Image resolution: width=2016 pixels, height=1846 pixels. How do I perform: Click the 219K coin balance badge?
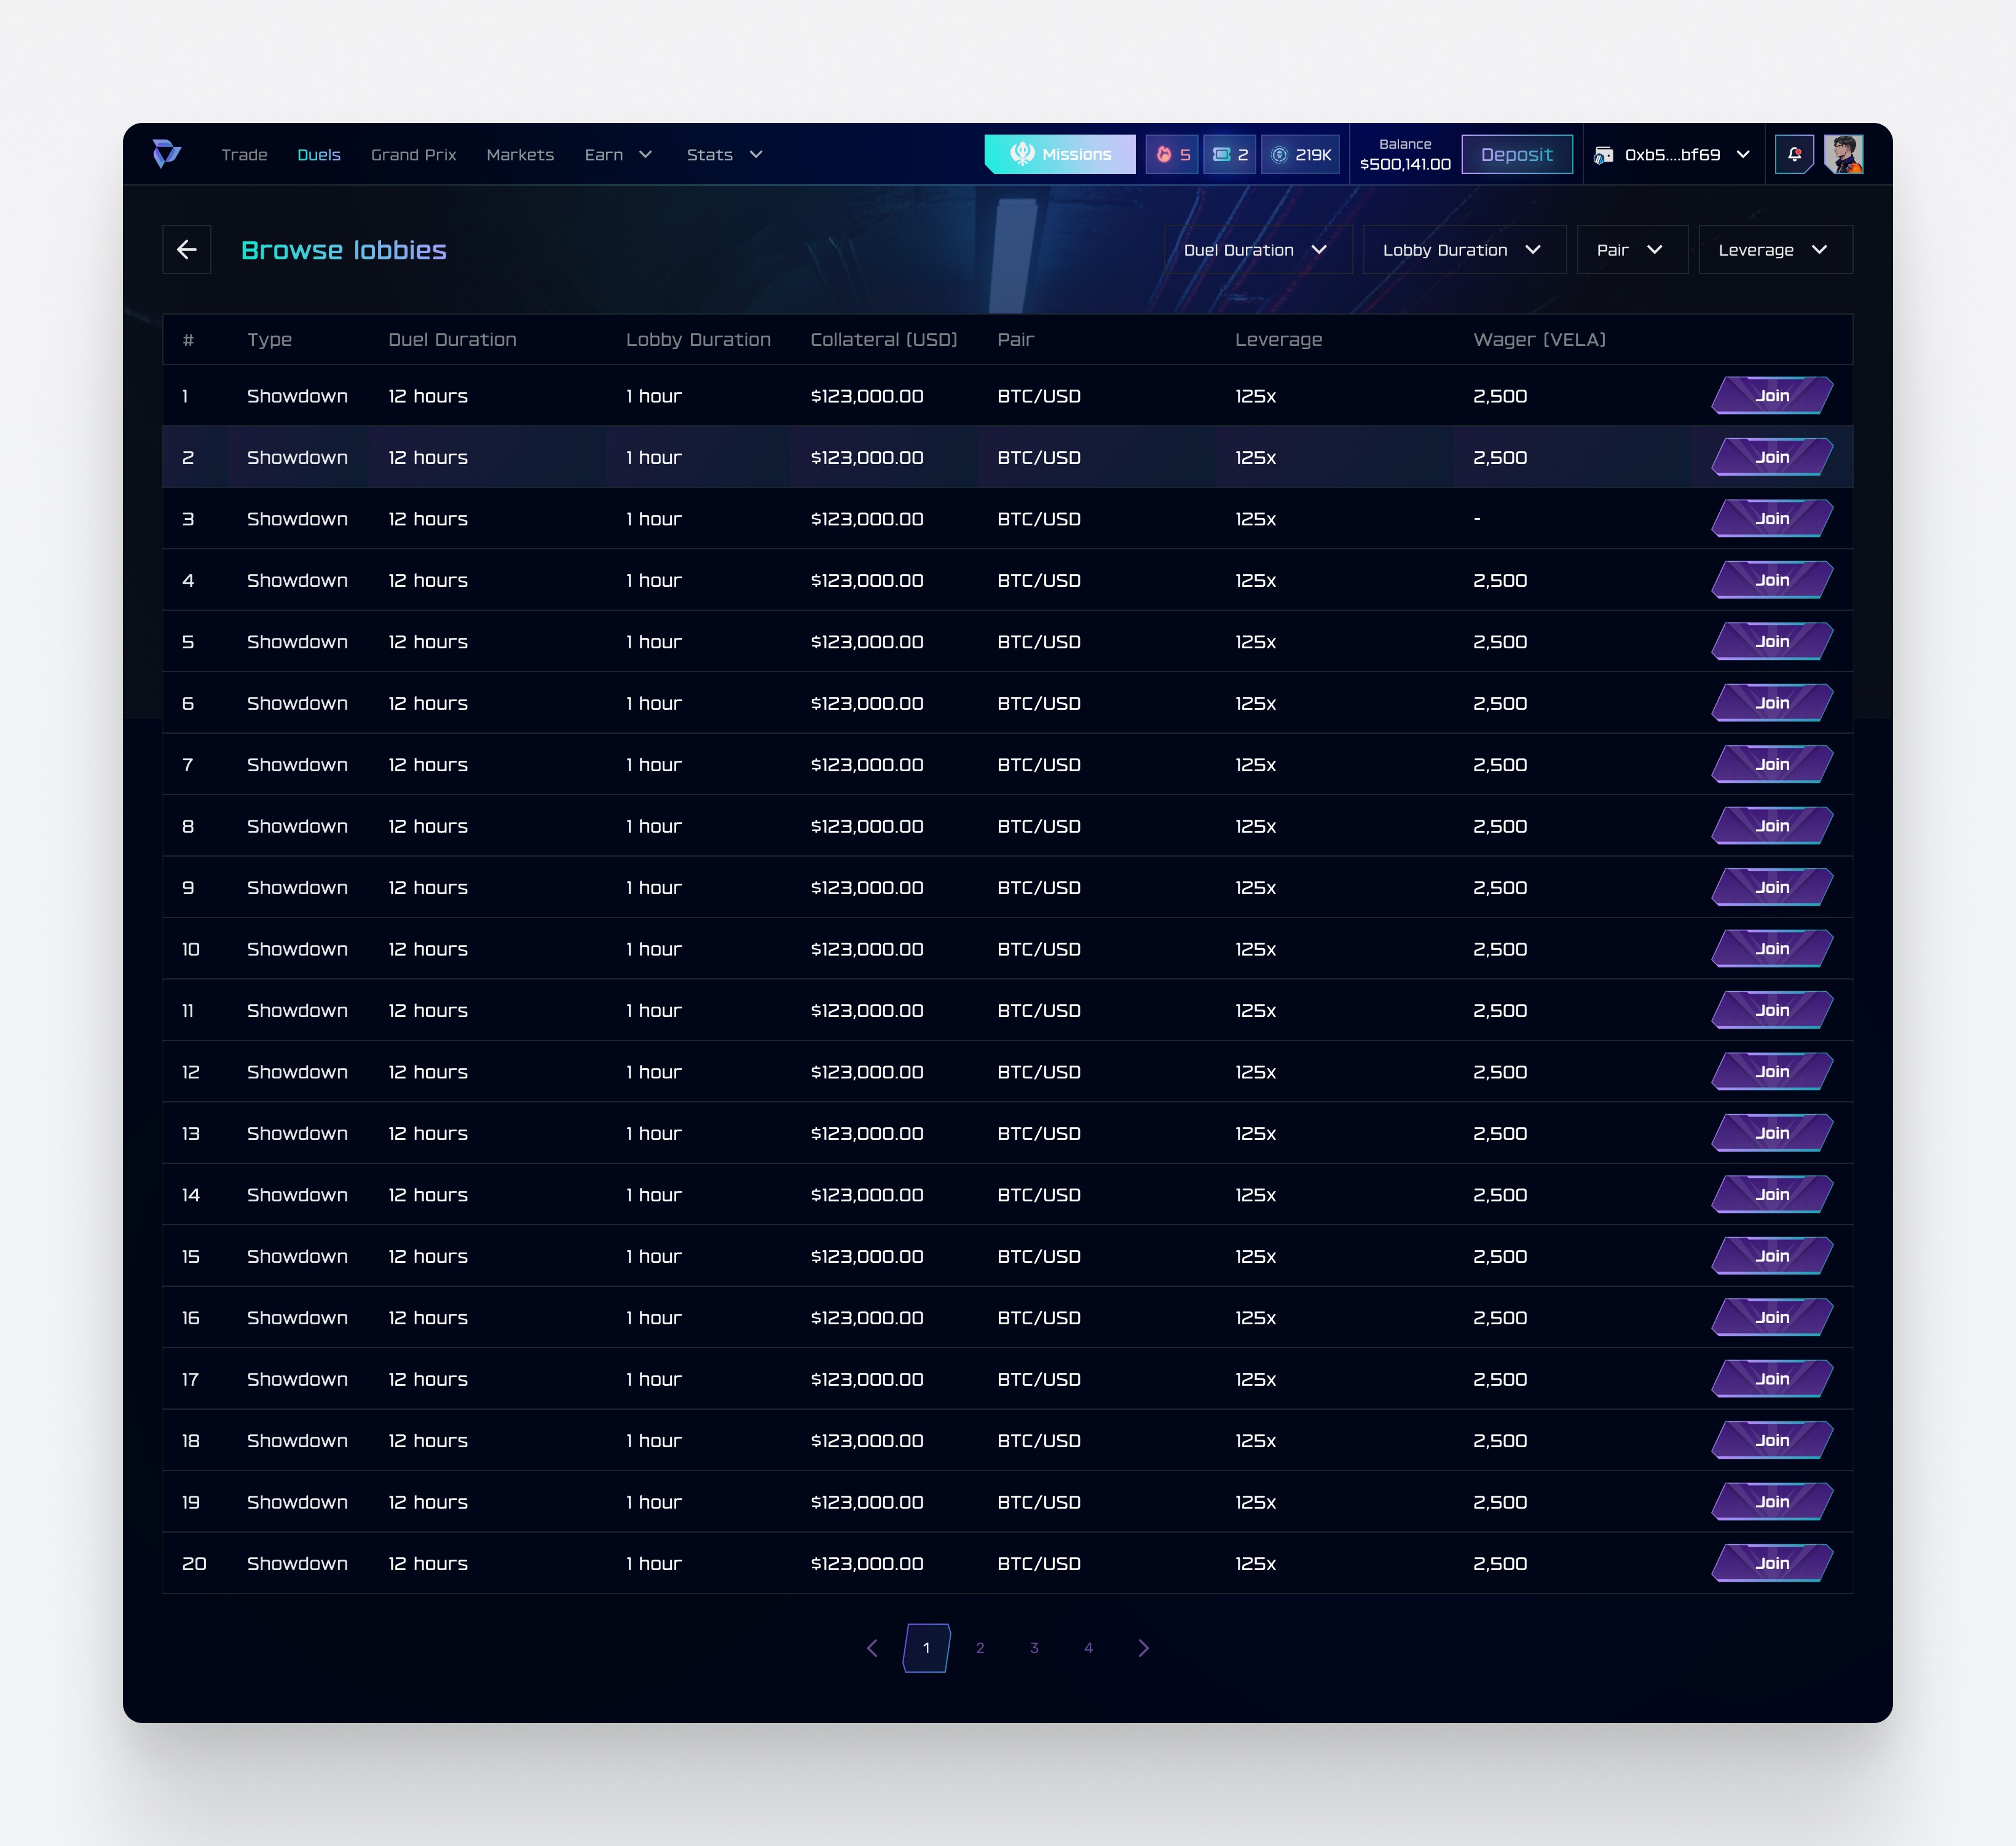click(x=1300, y=155)
